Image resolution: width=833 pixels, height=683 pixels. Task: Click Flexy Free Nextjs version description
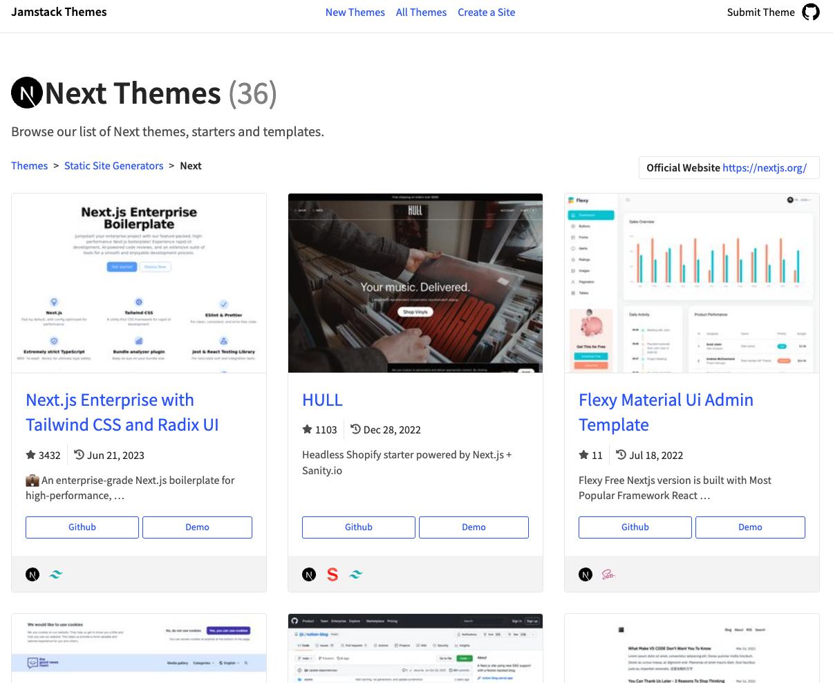[x=675, y=487]
